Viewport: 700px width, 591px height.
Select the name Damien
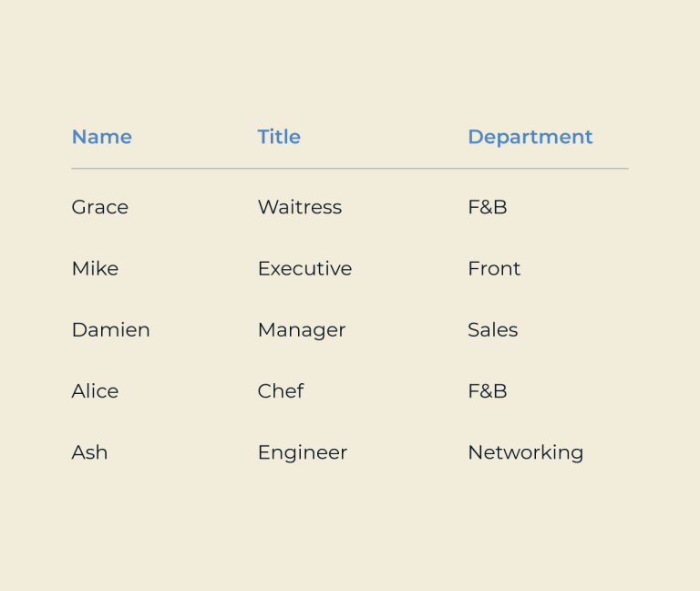tap(110, 329)
